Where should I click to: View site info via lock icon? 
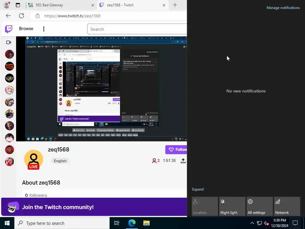pos(38,16)
